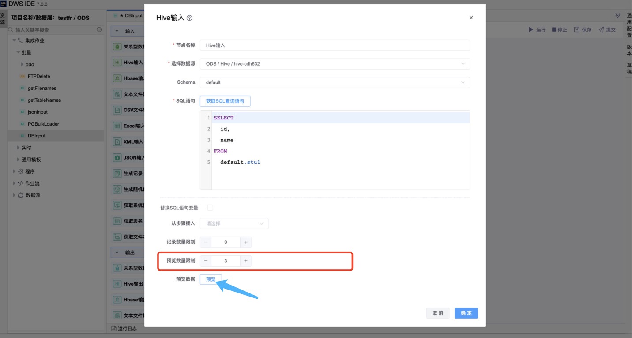Click the 停止 stop icon in toolbar
Screen dimensions: 632x338
point(554,30)
